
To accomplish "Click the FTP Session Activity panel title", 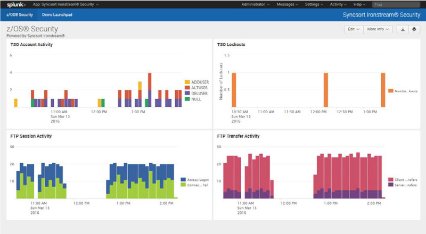I will coord(31,136).
